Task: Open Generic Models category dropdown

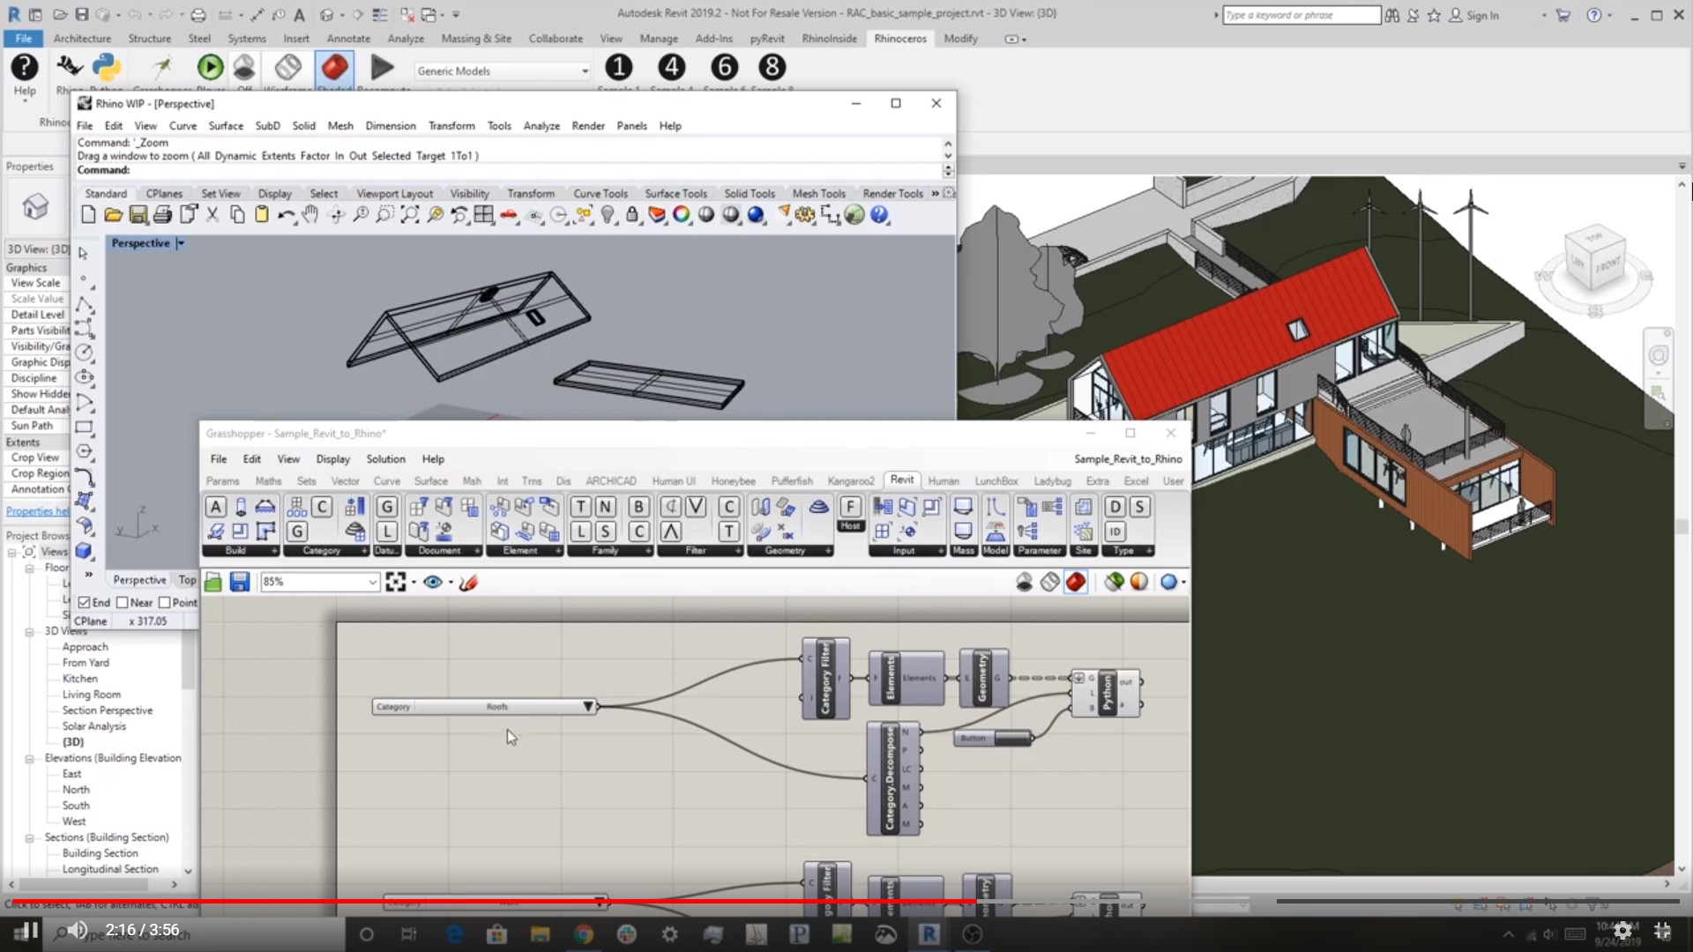Action: [x=584, y=71]
